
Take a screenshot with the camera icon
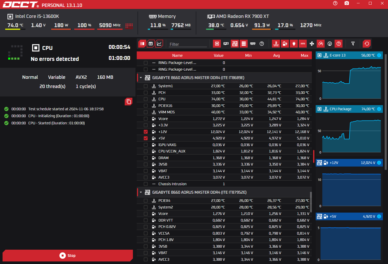[347, 3]
